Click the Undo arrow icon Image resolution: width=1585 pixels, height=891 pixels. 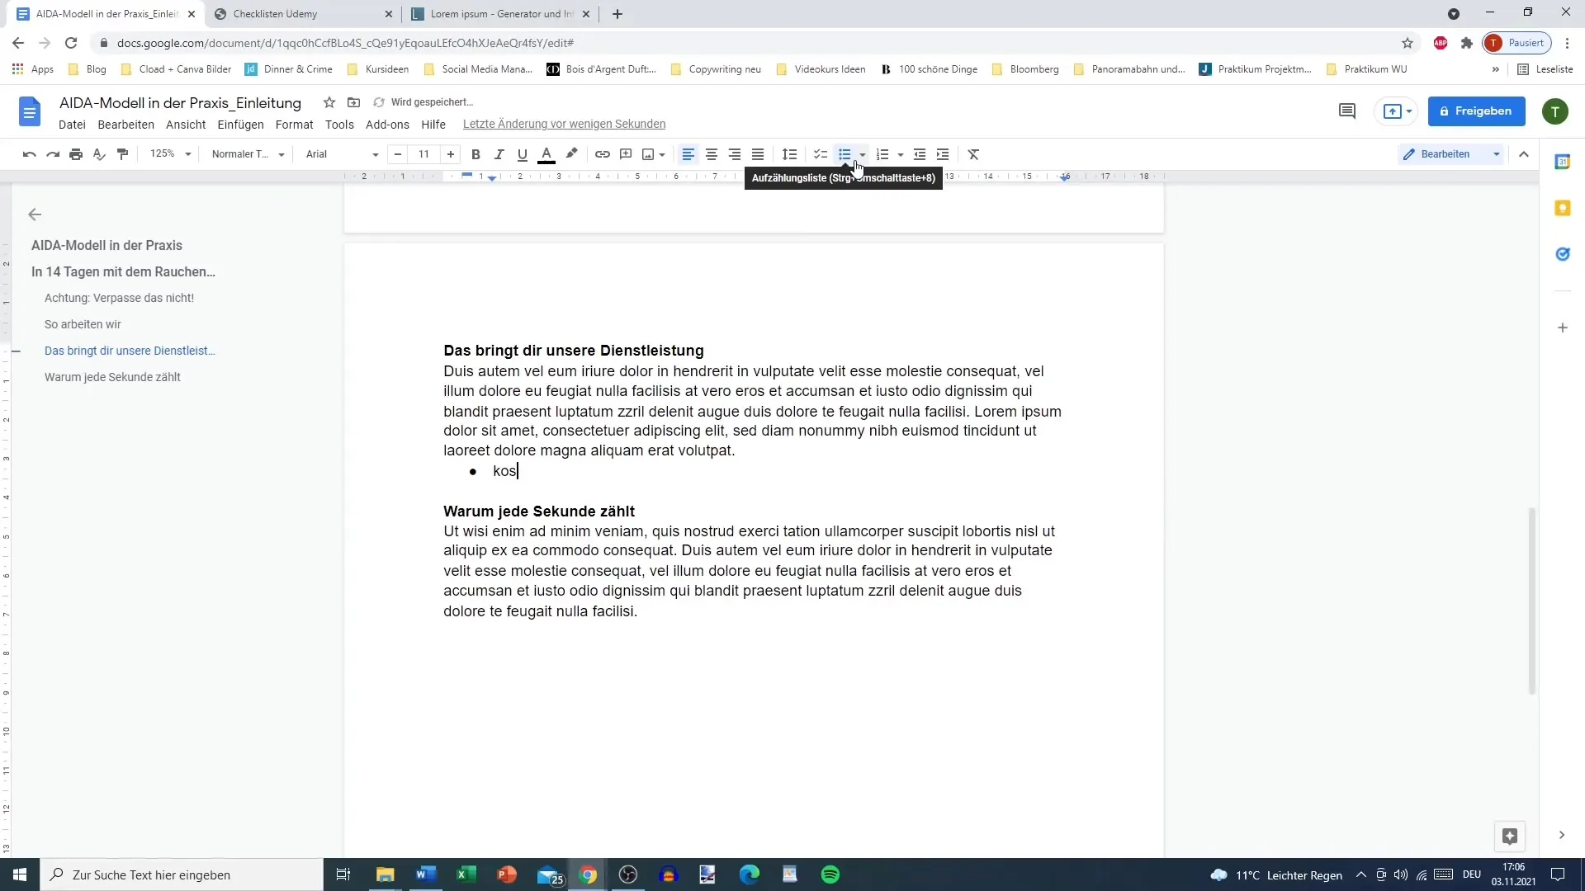[x=30, y=153]
